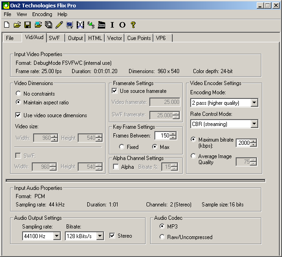282x257 pixels.
Task: Click the Frames Between input field
Action: 162,136
